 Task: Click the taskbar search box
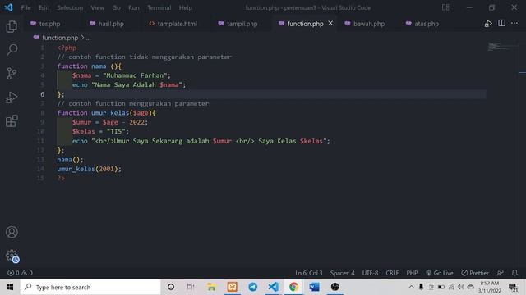(90, 287)
